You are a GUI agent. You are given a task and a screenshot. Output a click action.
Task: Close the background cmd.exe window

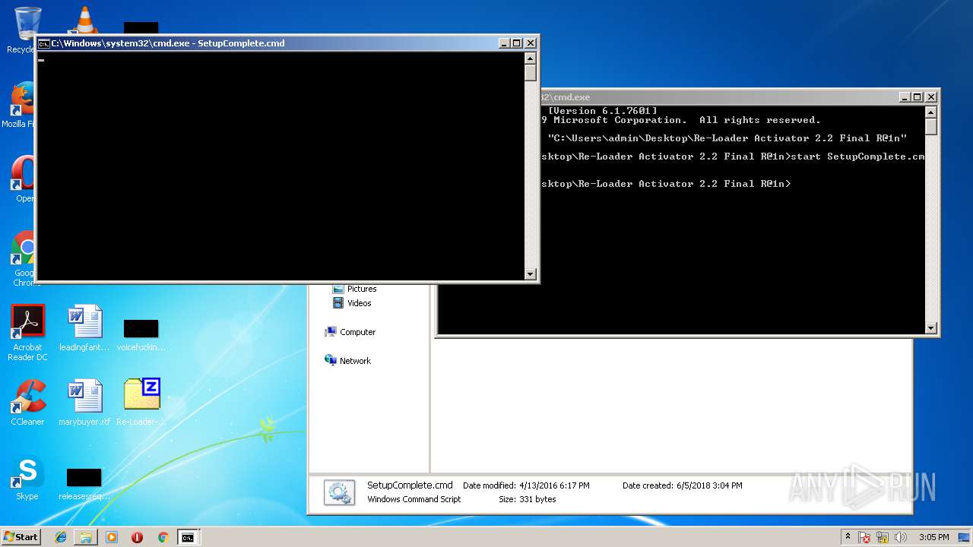931,97
